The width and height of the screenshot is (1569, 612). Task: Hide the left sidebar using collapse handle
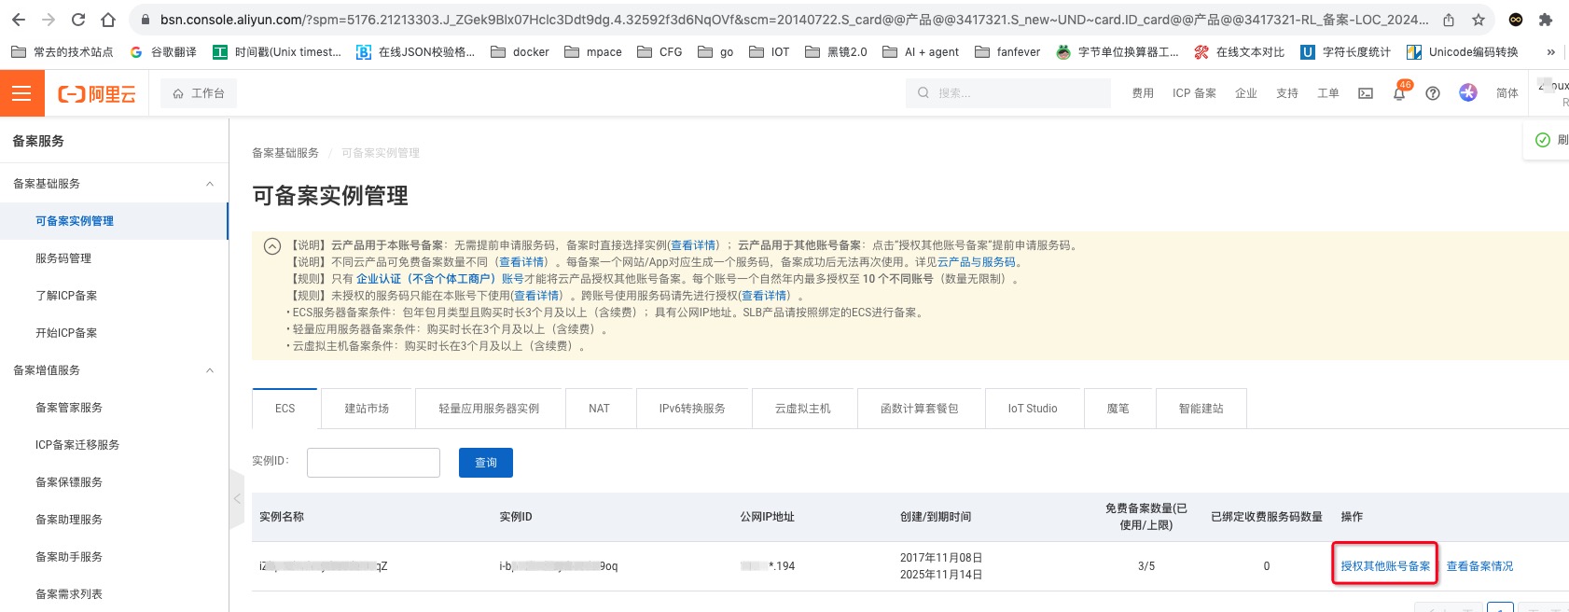click(x=236, y=499)
